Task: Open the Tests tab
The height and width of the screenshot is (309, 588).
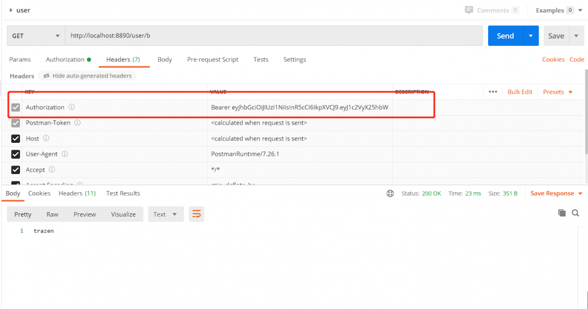Action: [x=260, y=59]
